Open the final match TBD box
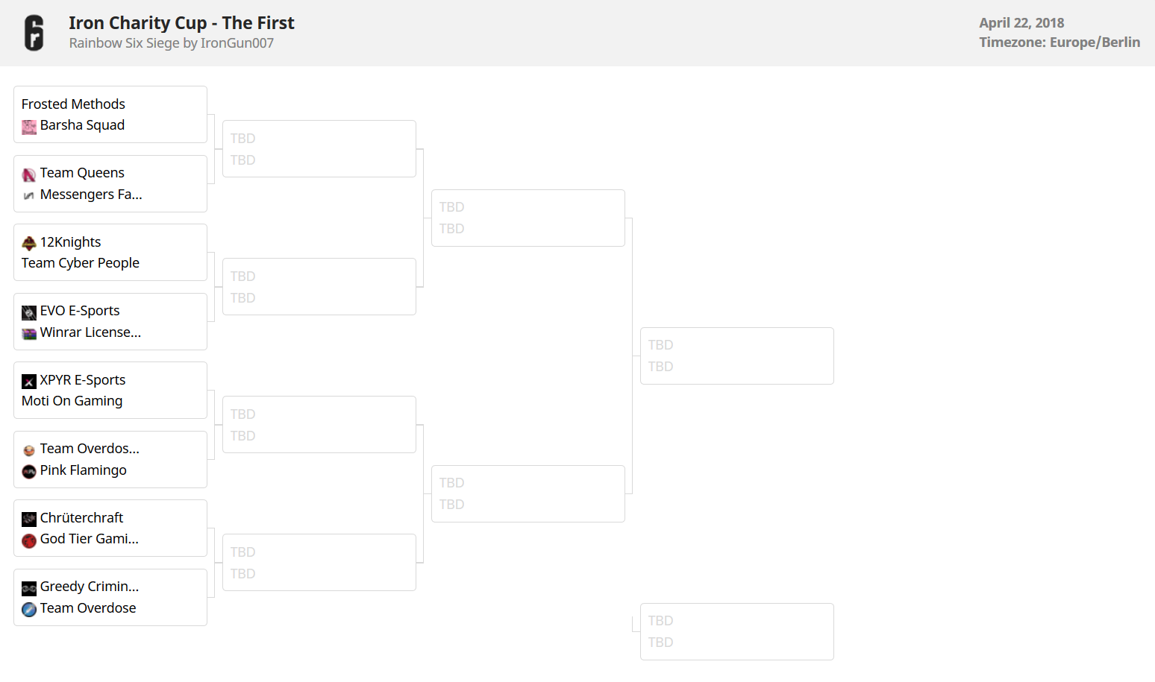Image resolution: width=1155 pixels, height=682 pixels. click(736, 356)
